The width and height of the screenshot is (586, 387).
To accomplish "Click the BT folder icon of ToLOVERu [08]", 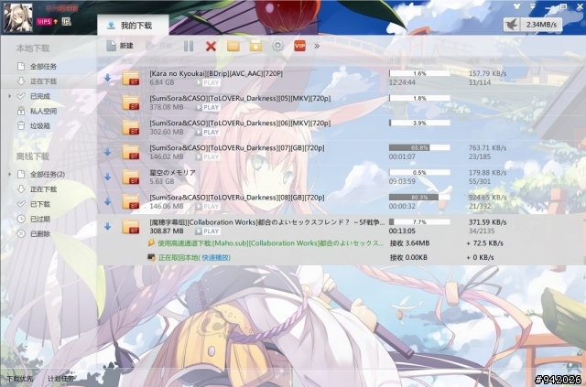I will pyautogui.click(x=130, y=201).
